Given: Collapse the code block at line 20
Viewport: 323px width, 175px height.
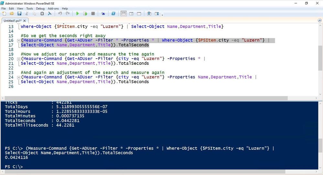Looking at the screenshot, I should pyautogui.click(x=18, y=59).
